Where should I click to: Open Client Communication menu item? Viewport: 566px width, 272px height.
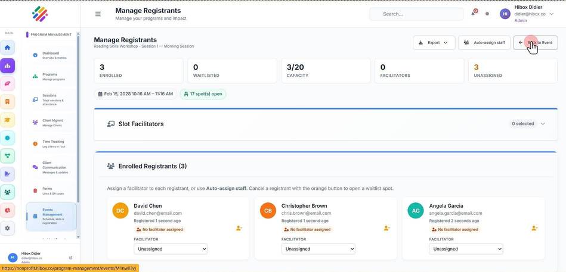pos(51,167)
